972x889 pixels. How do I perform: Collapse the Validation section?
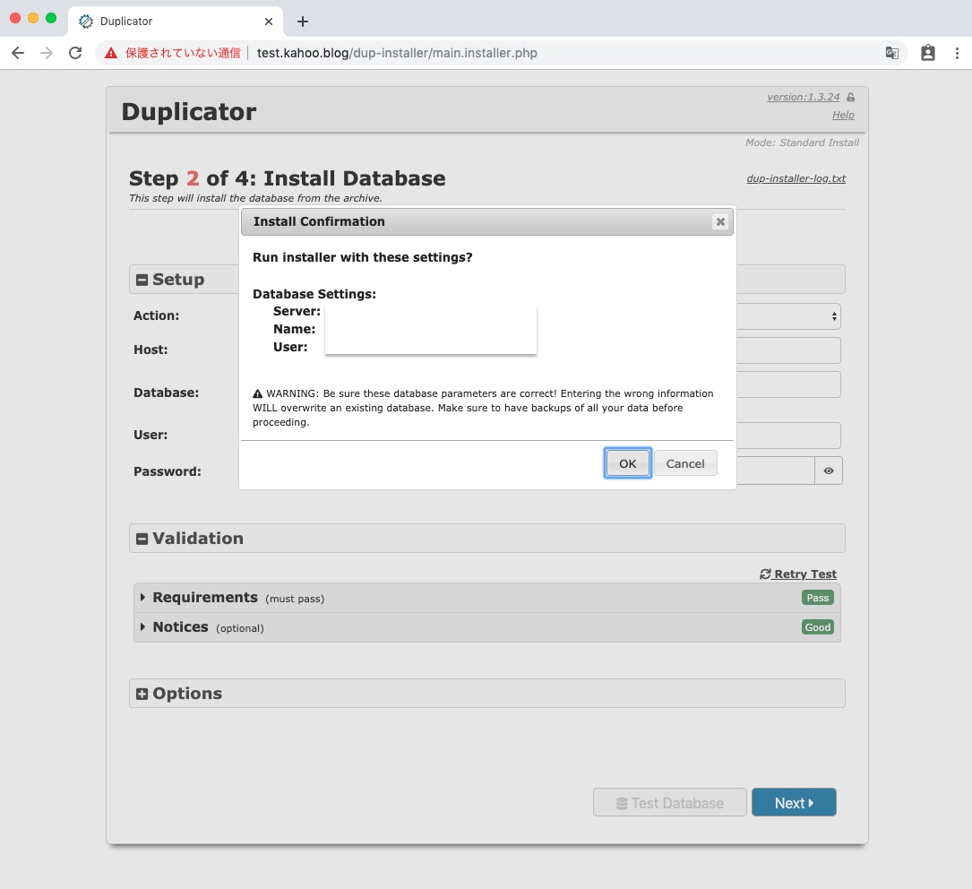[x=142, y=539]
